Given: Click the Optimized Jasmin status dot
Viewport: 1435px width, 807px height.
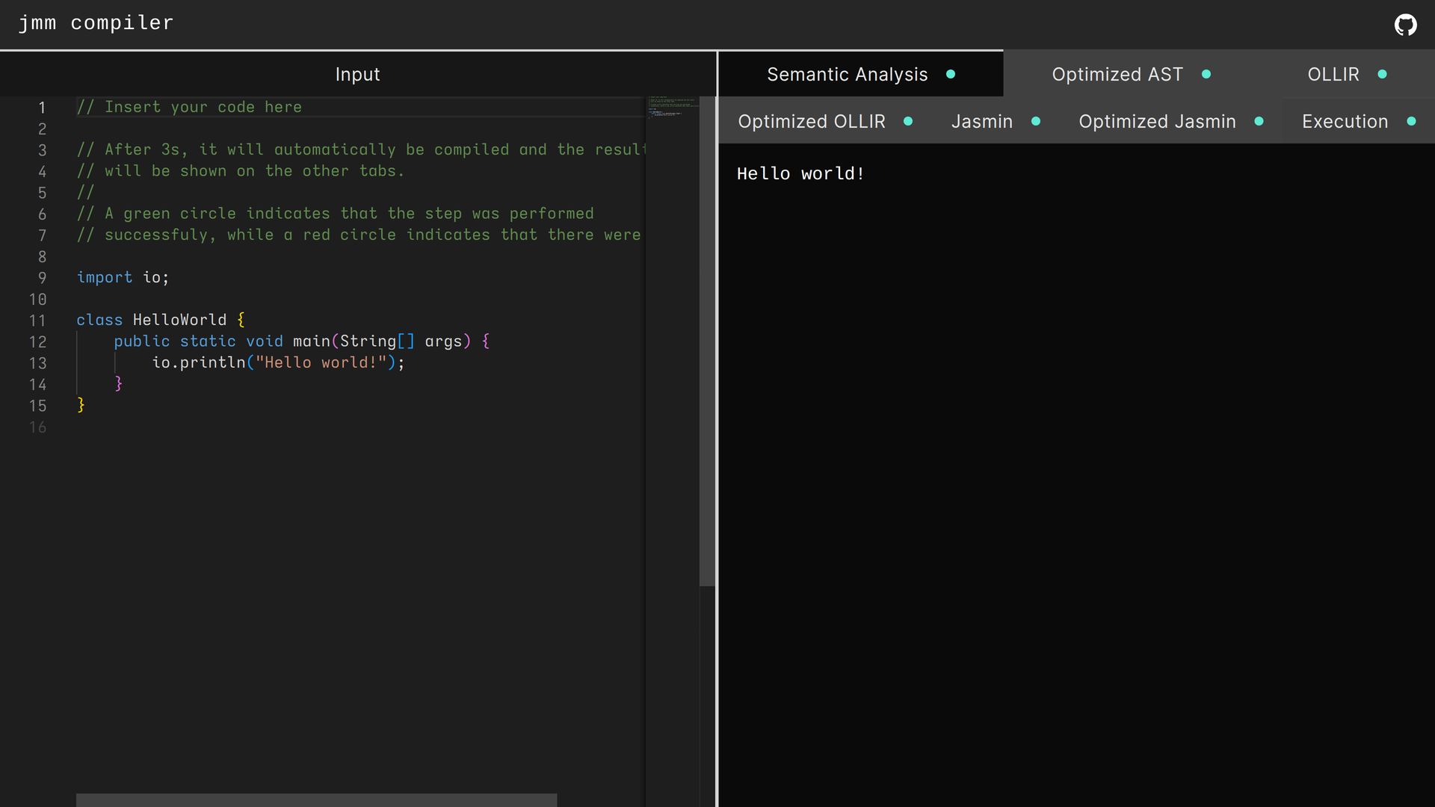Looking at the screenshot, I should (x=1259, y=121).
